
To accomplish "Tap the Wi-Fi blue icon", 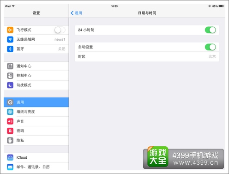I will [x=10, y=39].
